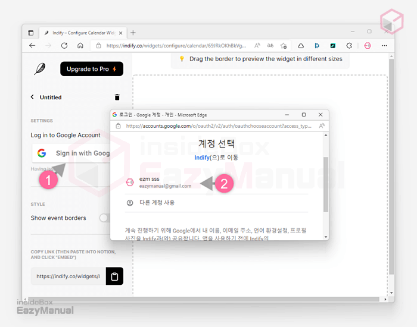Choose 다른 계정 사용 option
This screenshot has width=417, height=327.
click(x=216, y=203)
